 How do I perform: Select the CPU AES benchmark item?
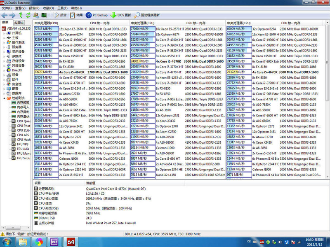pyautogui.click(x=23, y=135)
